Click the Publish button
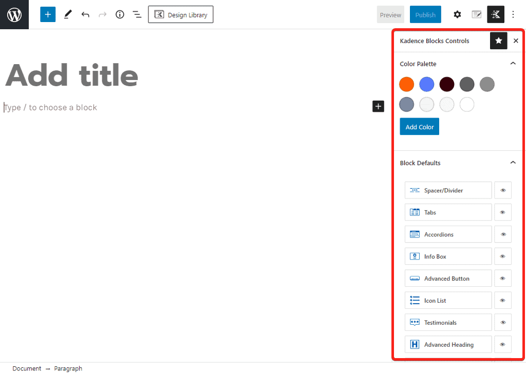 coord(425,14)
